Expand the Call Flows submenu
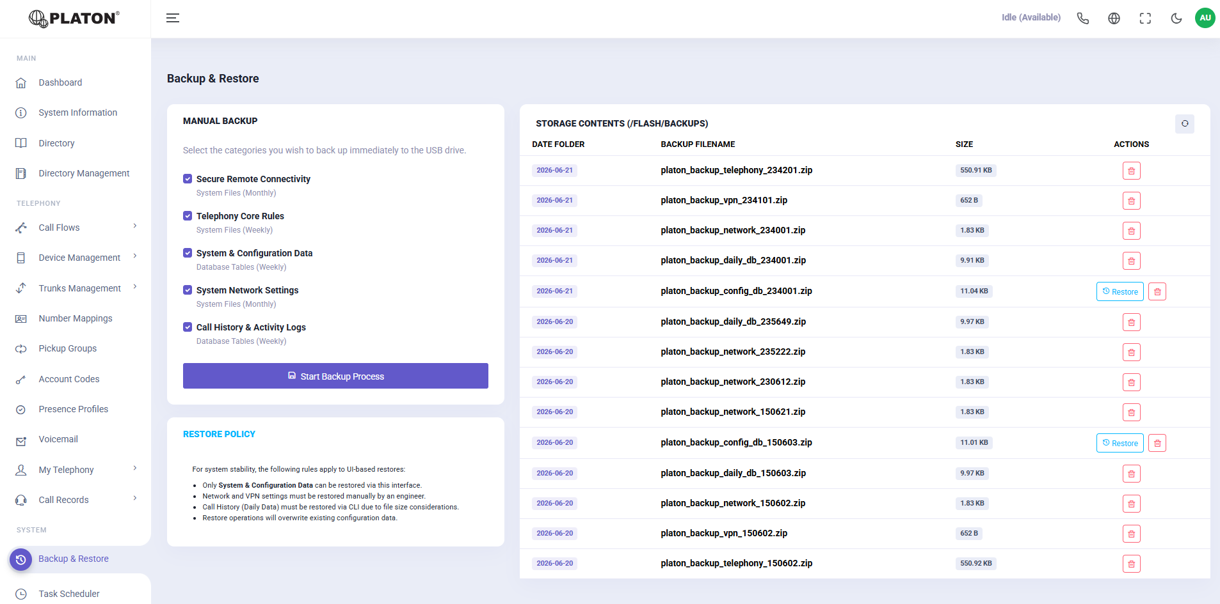Image resolution: width=1220 pixels, height=604 pixels. tap(76, 228)
